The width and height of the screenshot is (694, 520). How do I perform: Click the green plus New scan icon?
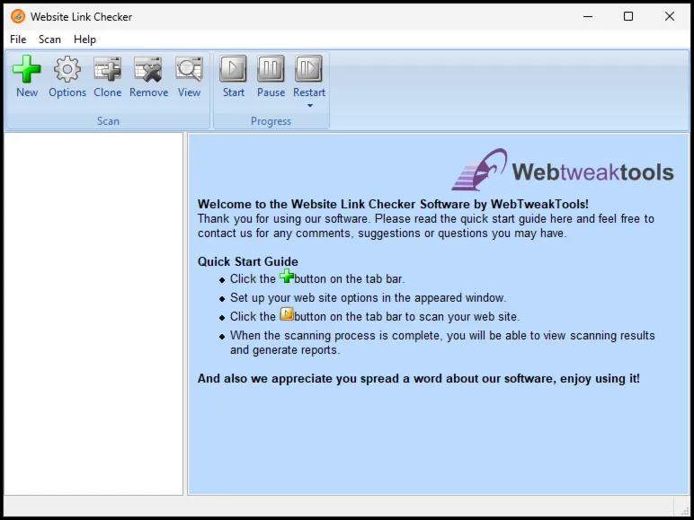point(27,69)
